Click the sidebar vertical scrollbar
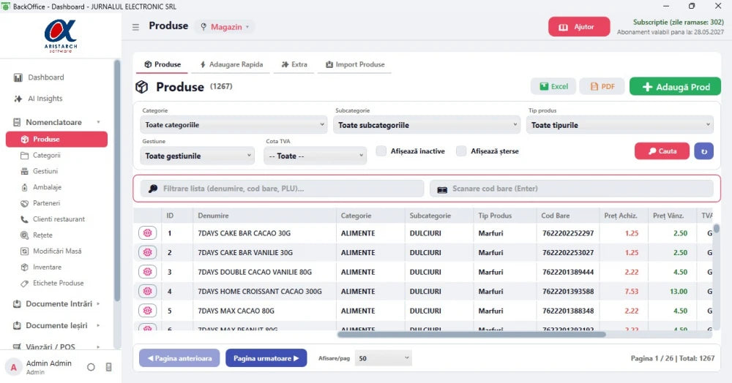Image resolution: width=732 pixels, height=383 pixels. [117, 181]
